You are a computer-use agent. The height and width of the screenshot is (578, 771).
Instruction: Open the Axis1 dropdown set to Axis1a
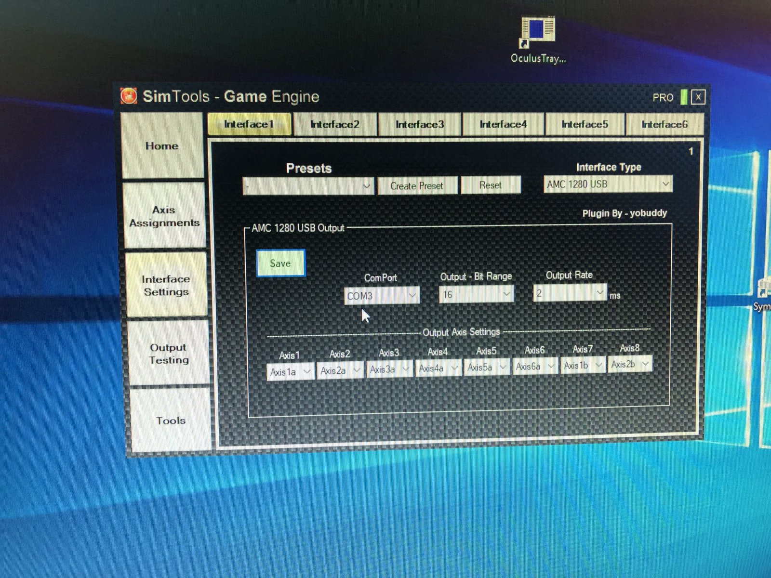pos(290,372)
